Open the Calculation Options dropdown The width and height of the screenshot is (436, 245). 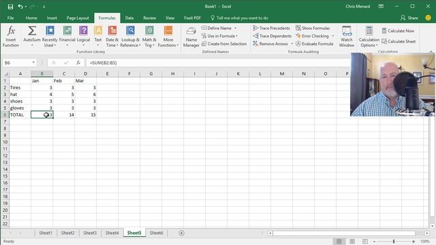369,37
